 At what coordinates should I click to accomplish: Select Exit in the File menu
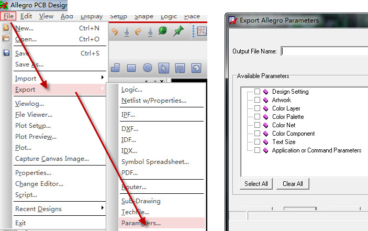coord(20,223)
